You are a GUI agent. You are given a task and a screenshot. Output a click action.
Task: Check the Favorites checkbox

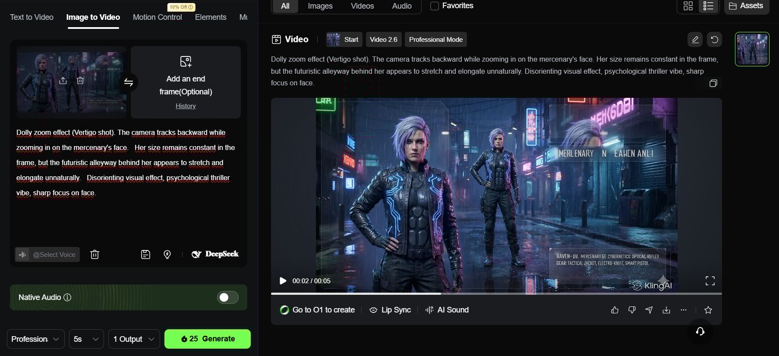pos(435,6)
